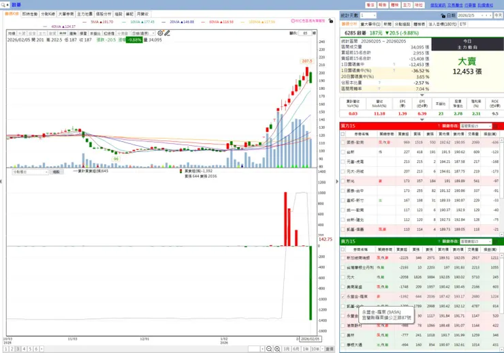The image size is (504, 353).
Task: Tick checkbox for 元大-府城 buyer row
Action: click(x=343, y=171)
